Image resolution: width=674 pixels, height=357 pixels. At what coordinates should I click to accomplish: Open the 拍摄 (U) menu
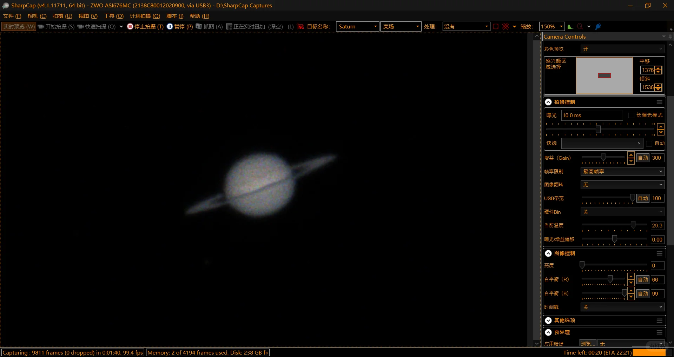(x=62, y=16)
